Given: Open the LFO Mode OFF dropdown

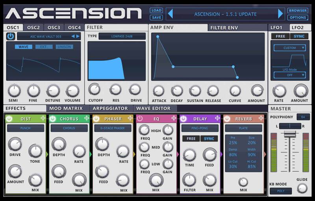Looking at the screenshot, I should point(289,75).
